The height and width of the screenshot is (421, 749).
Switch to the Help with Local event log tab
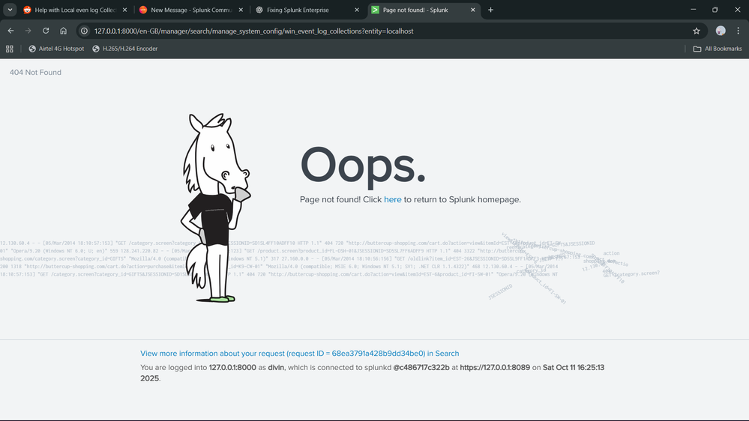pos(71,10)
